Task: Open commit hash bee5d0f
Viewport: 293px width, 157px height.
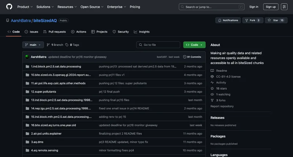Action: (162, 57)
